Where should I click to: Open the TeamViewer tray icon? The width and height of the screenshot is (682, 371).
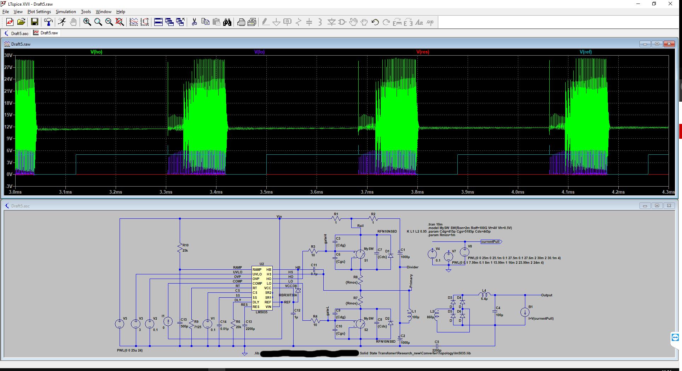(x=675, y=337)
